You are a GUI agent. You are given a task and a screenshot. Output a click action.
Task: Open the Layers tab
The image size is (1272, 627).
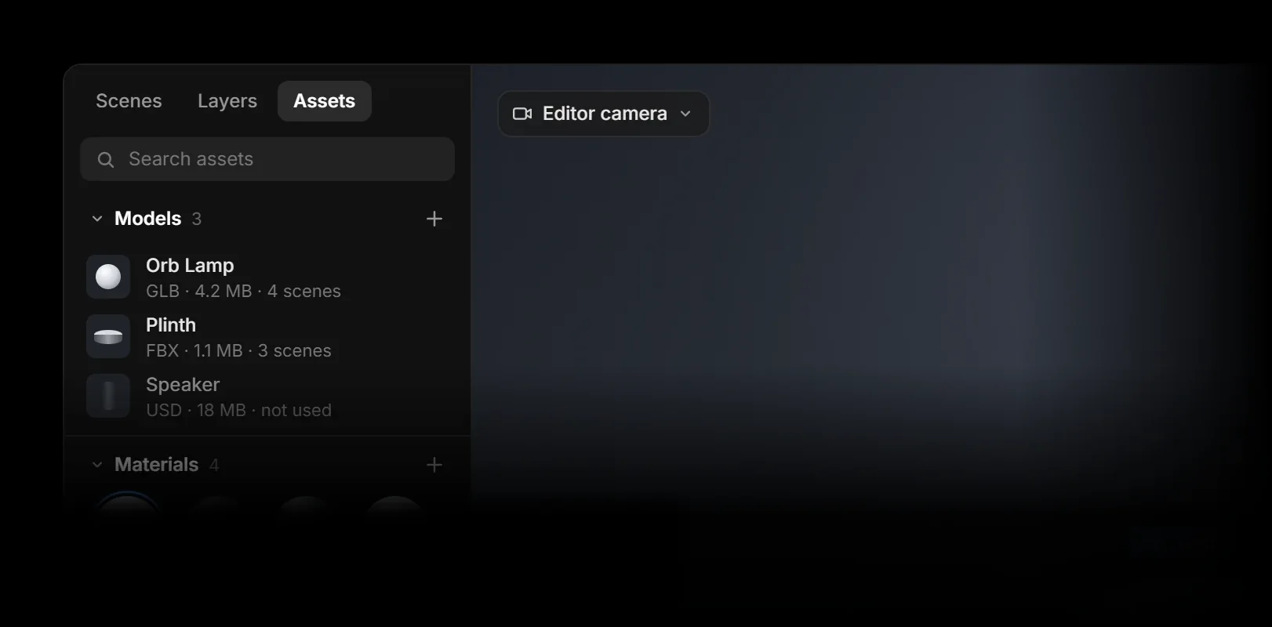tap(227, 101)
